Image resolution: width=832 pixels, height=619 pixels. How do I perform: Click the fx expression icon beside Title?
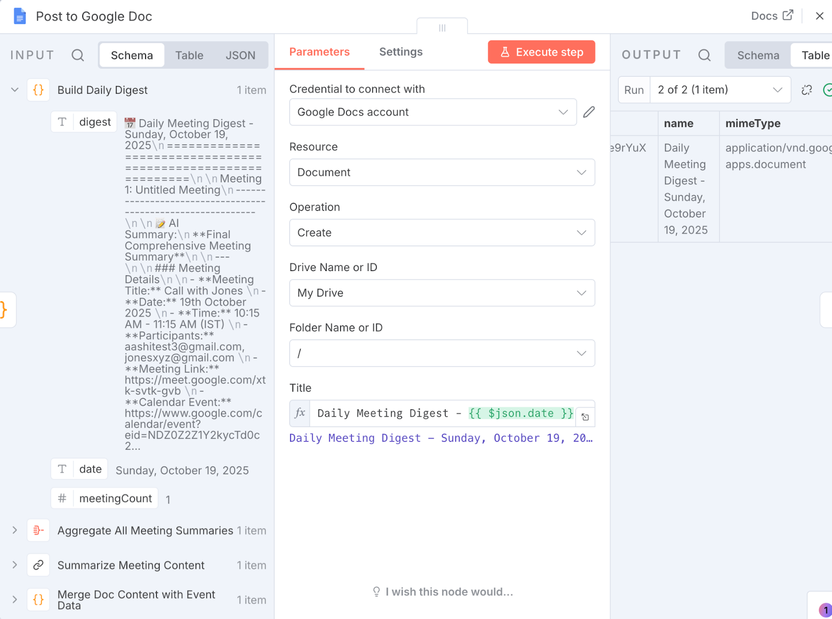(x=300, y=414)
